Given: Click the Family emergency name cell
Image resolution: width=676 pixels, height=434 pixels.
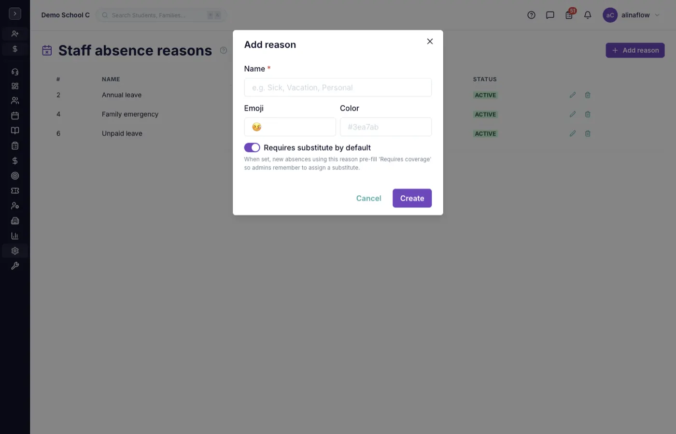Looking at the screenshot, I should (x=130, y=115).
